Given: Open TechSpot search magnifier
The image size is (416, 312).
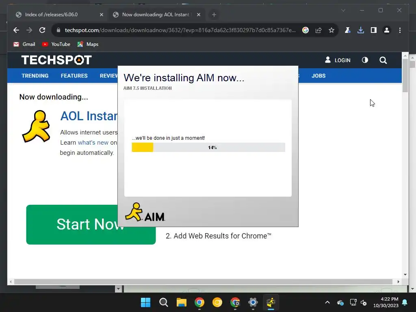Looking at the screenshot, I should [x=383, y=60].
